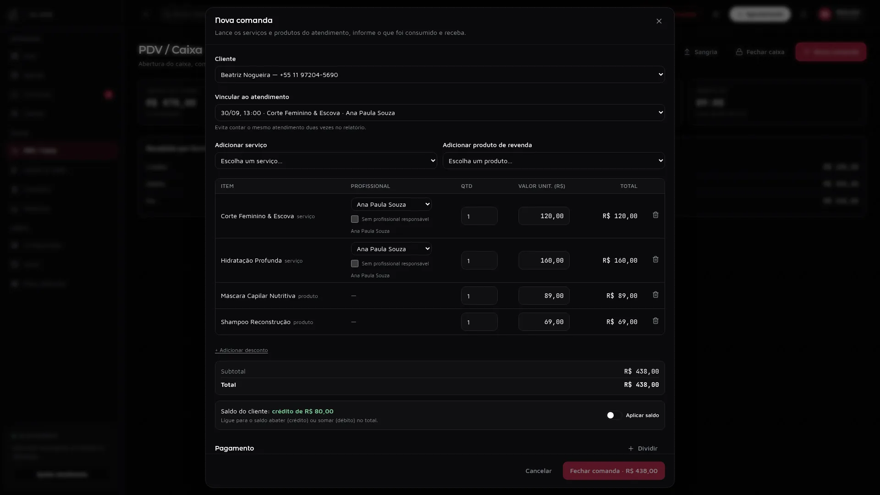The image size is (880, 495).
Task: Click the Cancelar button
Action: pos(538,471)
